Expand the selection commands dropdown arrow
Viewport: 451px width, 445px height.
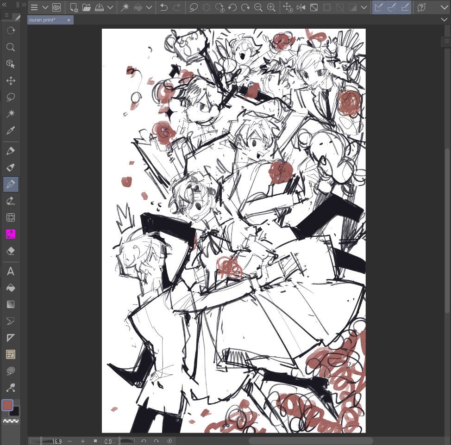(x=364, y=7)
